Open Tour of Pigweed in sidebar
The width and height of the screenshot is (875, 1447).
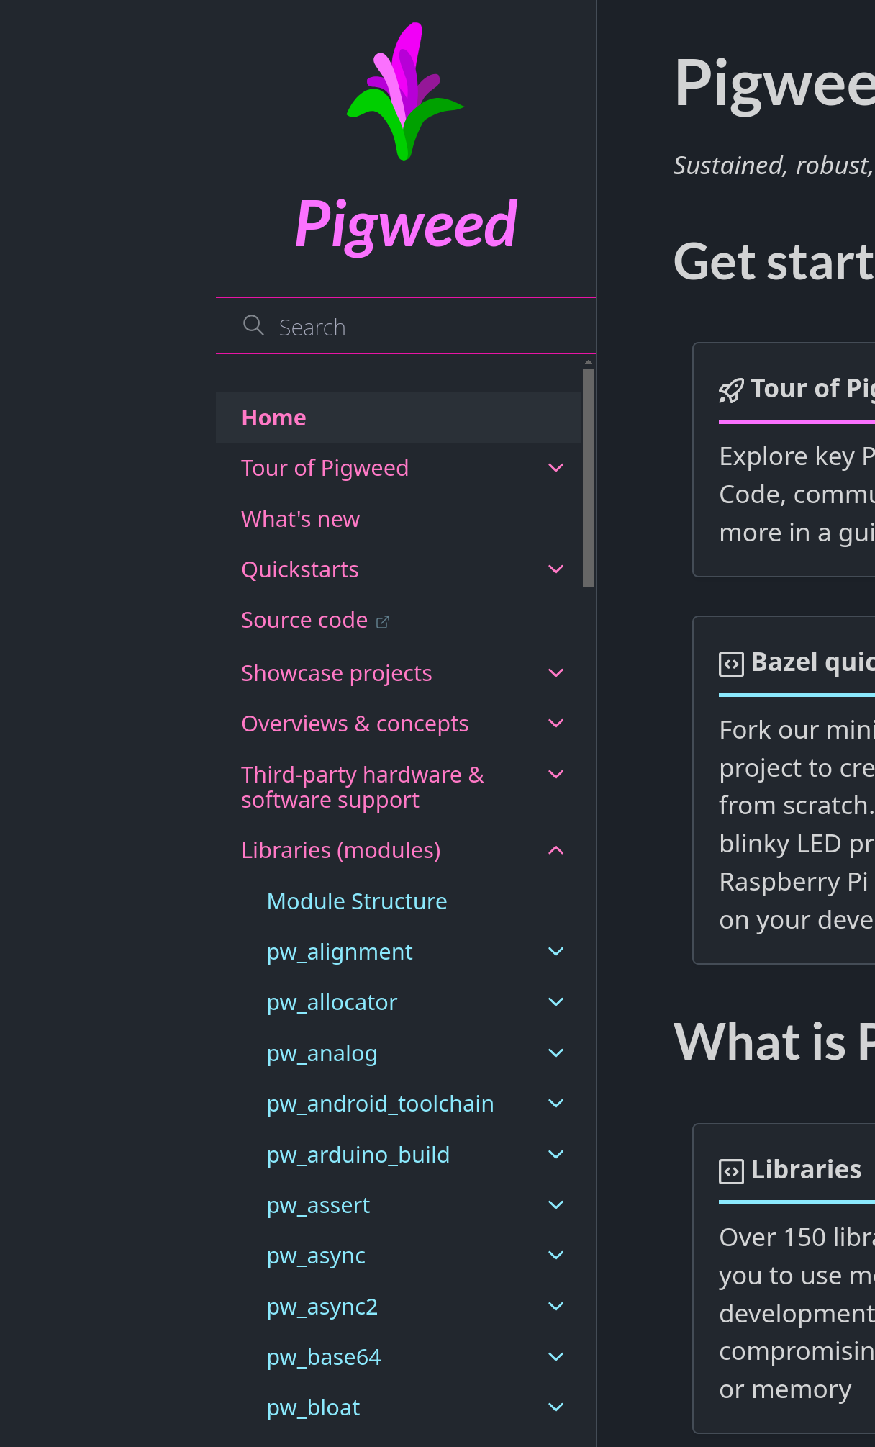click(325, 468)
